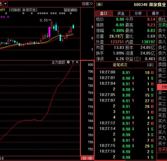Viewport: 167px width, 161px height.
Task: Click the 外盘 value 123751
Action: 117,42
